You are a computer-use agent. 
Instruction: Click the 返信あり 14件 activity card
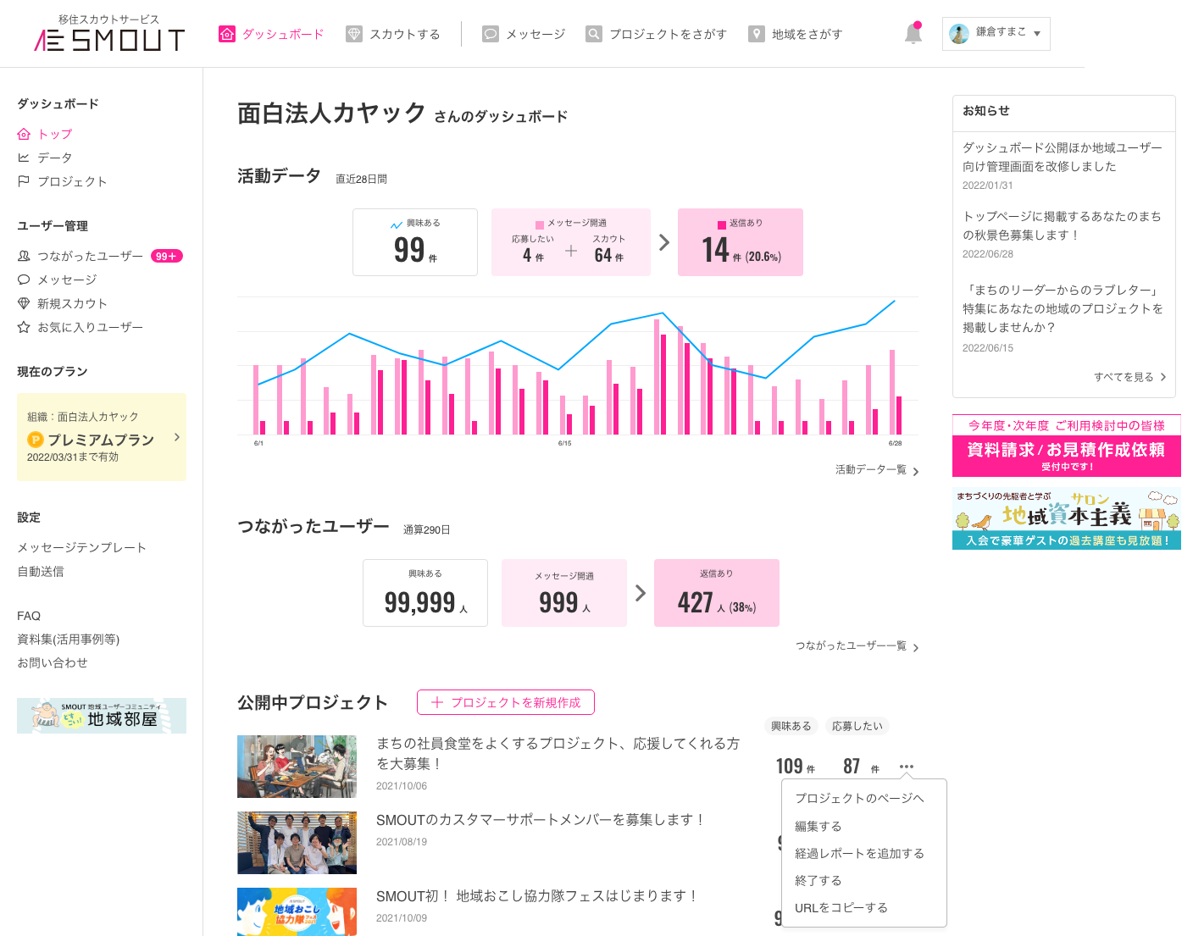click(x=741, y=242)
